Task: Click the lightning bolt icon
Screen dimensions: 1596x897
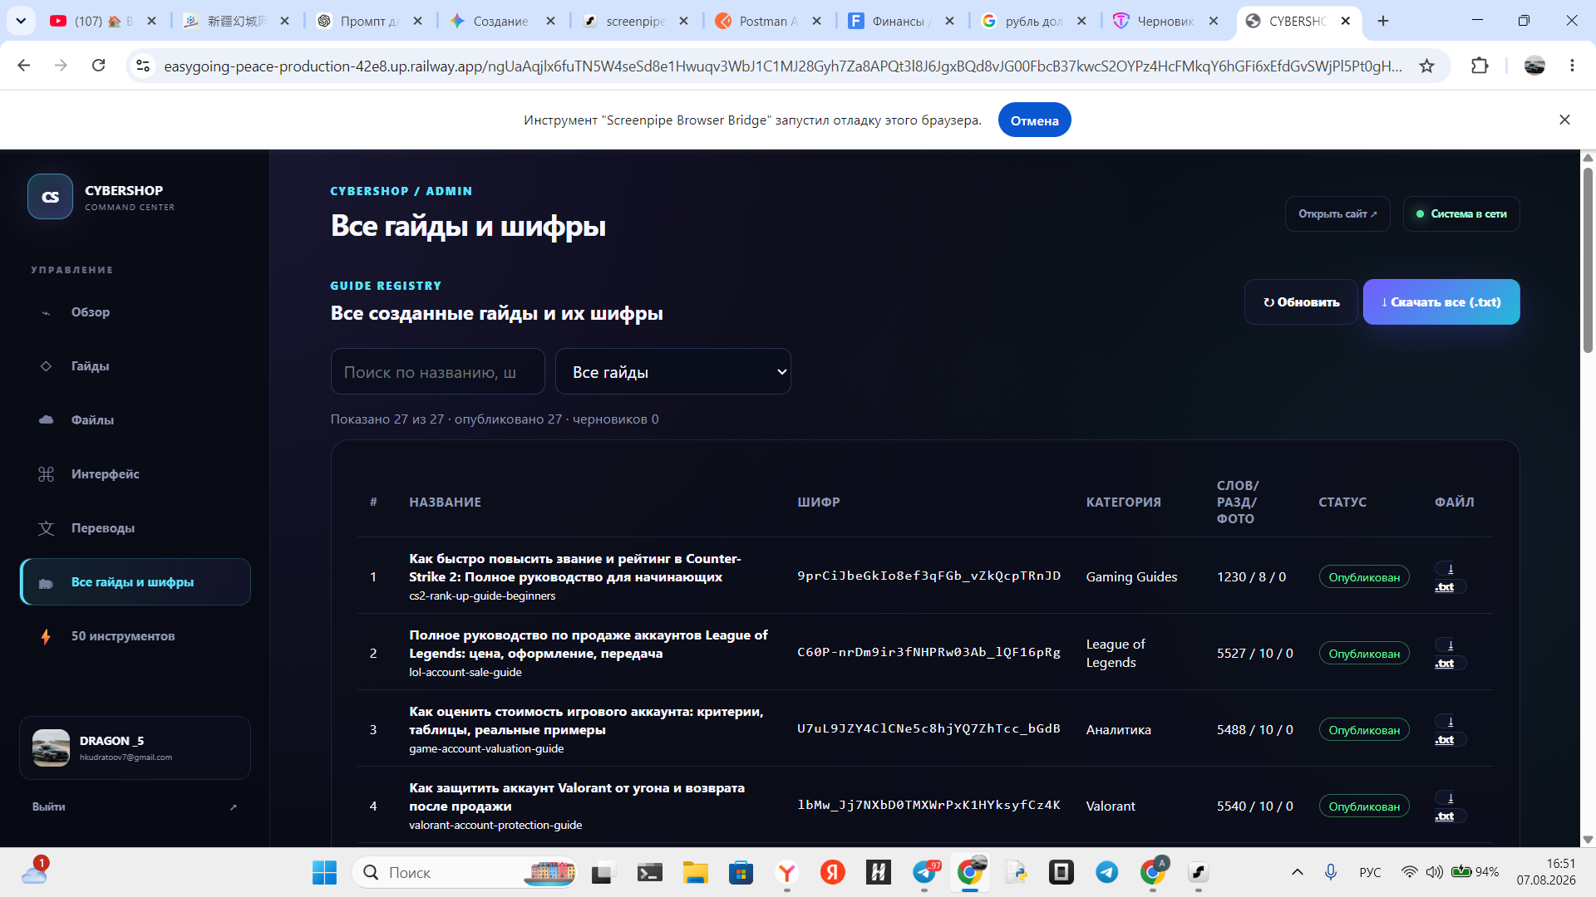Action: pos(46,636)
